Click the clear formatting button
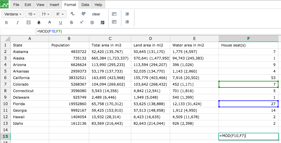The height and width of the screenshot is (143, 281). pos(96,14)
